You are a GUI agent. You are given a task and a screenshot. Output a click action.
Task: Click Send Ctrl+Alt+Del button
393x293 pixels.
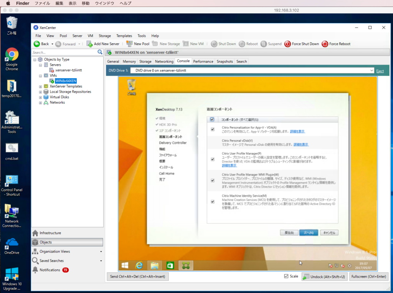(x=138, y=276)
